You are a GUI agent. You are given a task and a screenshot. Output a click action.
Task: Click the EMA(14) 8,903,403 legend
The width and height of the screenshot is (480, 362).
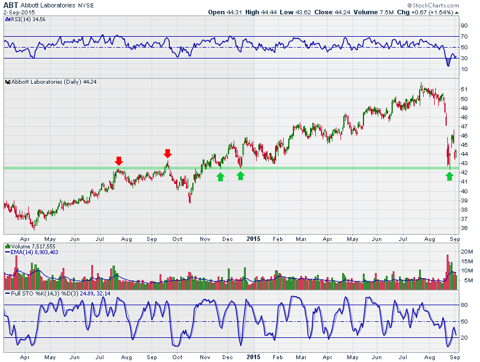tap(34, 252)
